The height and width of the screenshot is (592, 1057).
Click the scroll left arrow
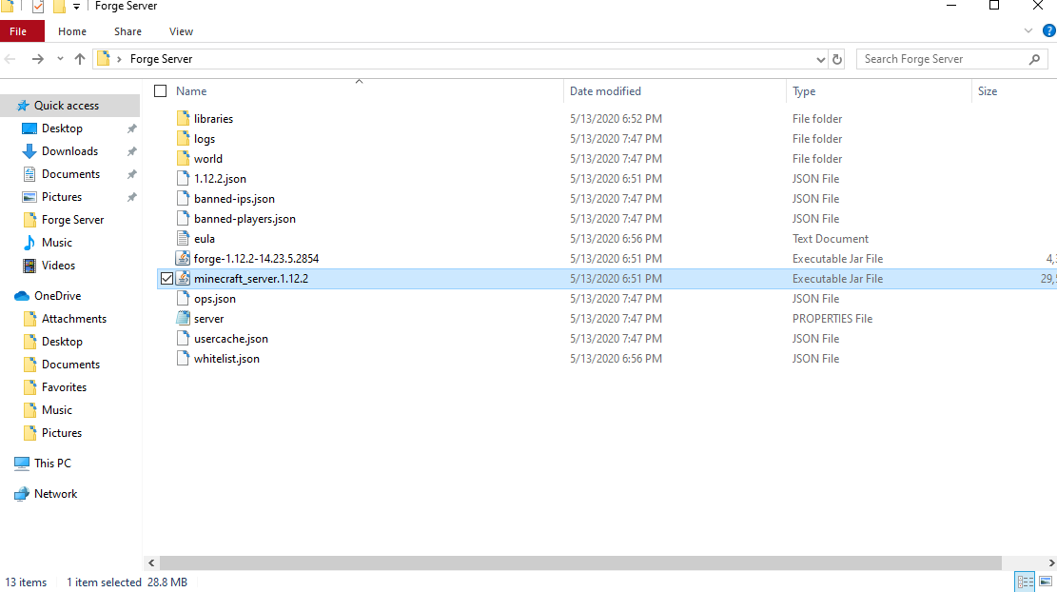[x=151, y=563]
